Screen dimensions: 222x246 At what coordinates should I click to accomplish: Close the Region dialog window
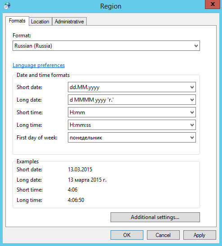pyautogui.click(x=213, y=4)
